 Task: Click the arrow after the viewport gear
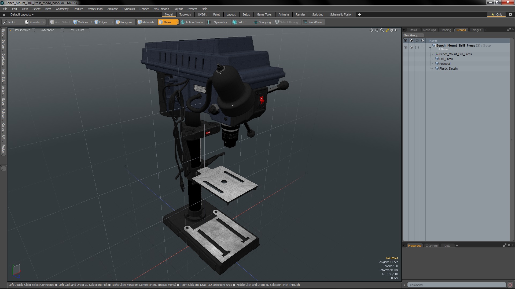click(x=396, y=30)
